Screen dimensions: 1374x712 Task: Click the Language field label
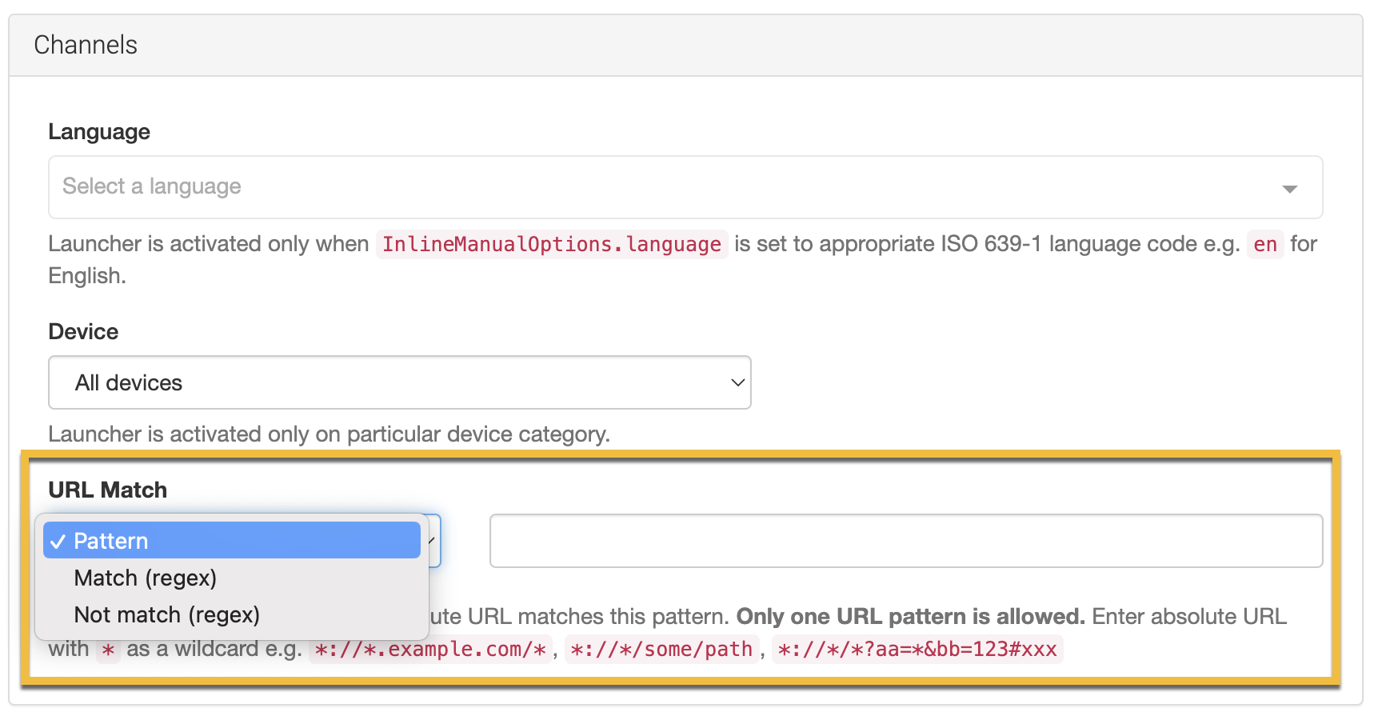[99, 131]
